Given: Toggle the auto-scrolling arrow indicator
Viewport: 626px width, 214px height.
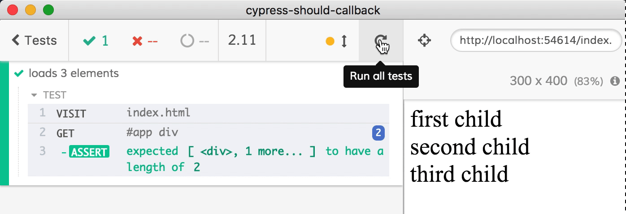Looking at the screenshot, I should [344, 41].
